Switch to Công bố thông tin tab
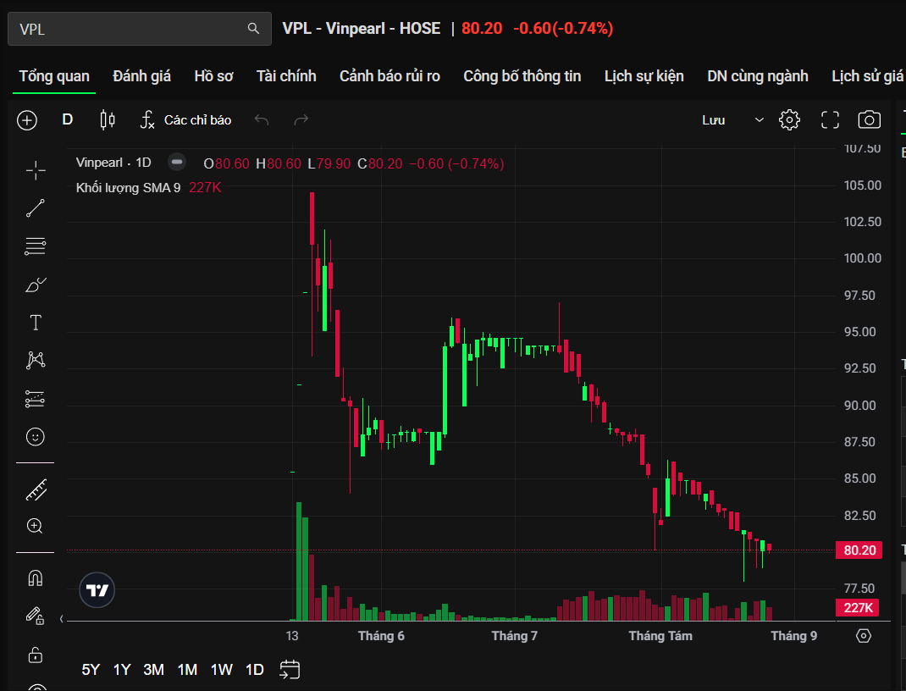The height and width of the screenshot is (691, 906). click(x=522, y=76)
